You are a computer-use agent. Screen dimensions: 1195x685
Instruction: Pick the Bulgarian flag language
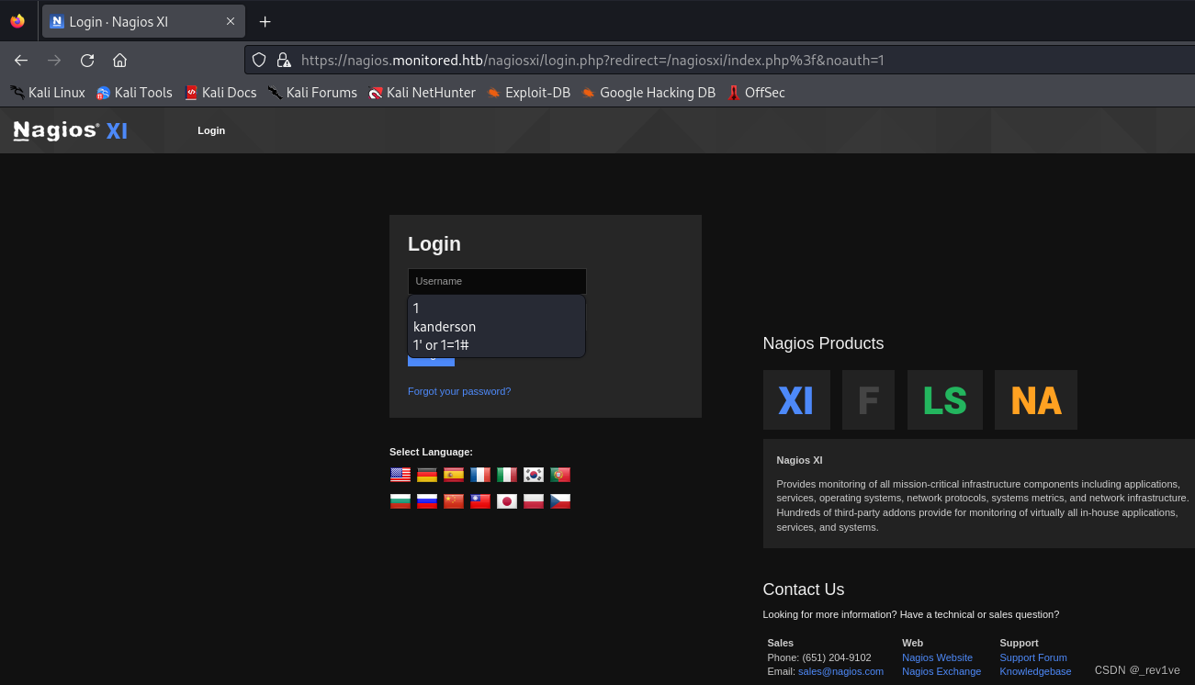click(x=400, y=501)
